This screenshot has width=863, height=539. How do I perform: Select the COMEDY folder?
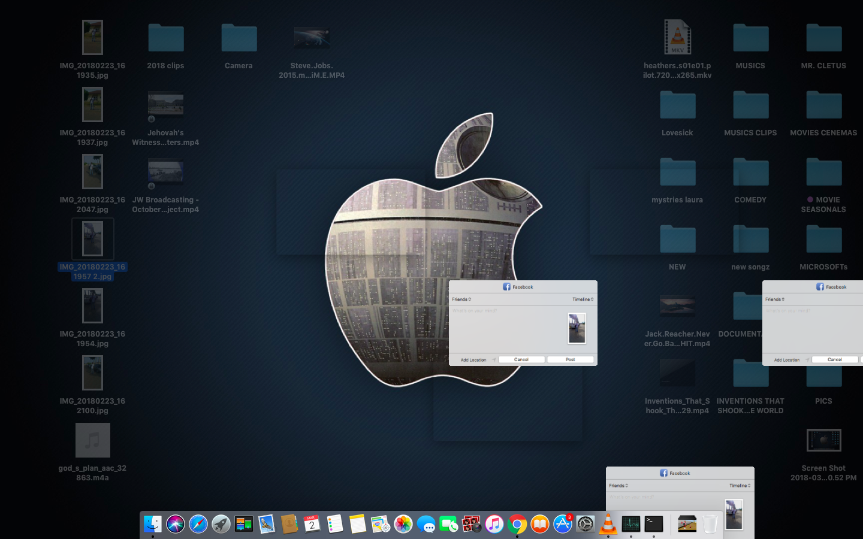pos(751,172)
